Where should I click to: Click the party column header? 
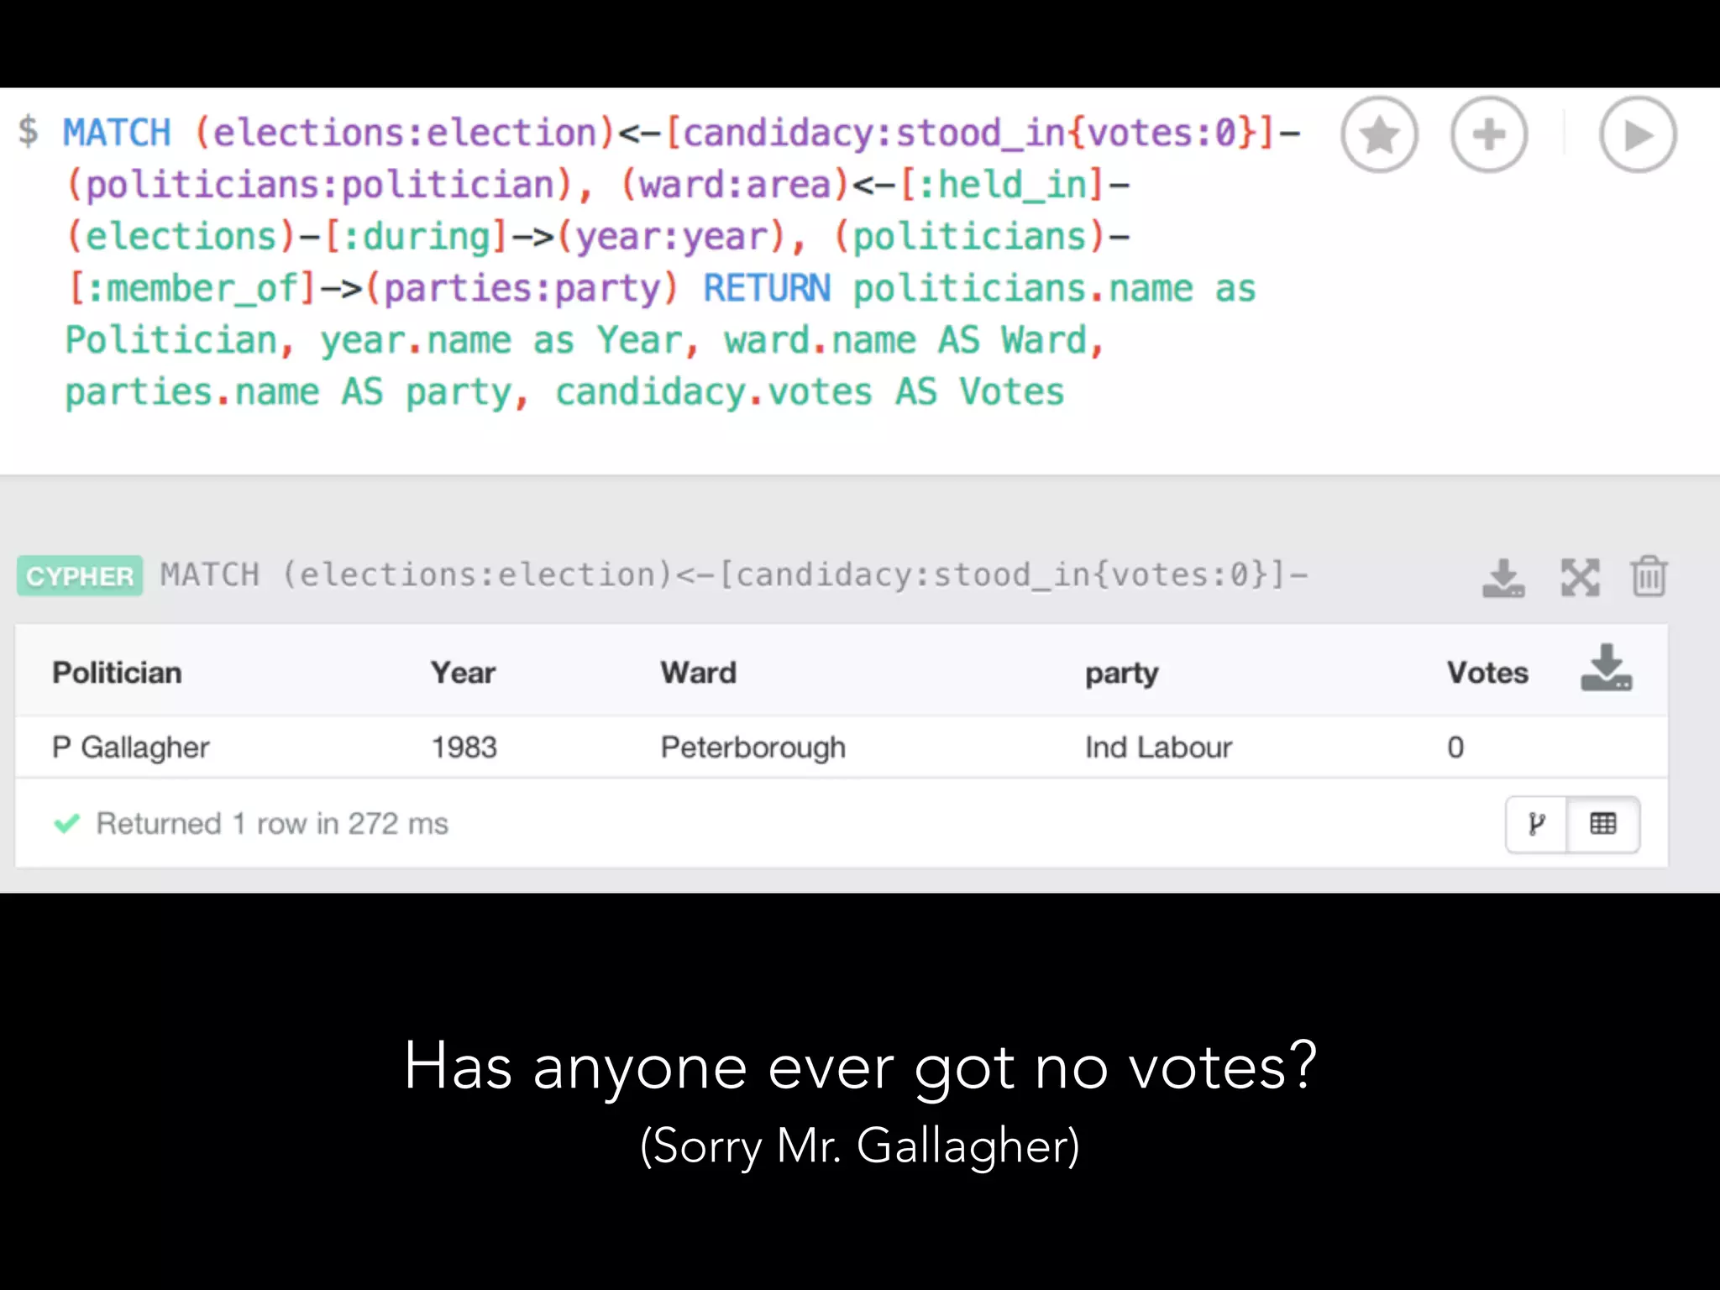click(x=1121, y=674)
